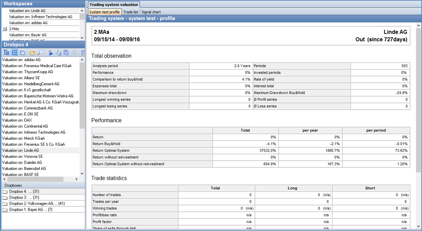The height and width of the screenshot is (231, 422).
Task: Select the System test profile tab
Action: click(104, 12)
